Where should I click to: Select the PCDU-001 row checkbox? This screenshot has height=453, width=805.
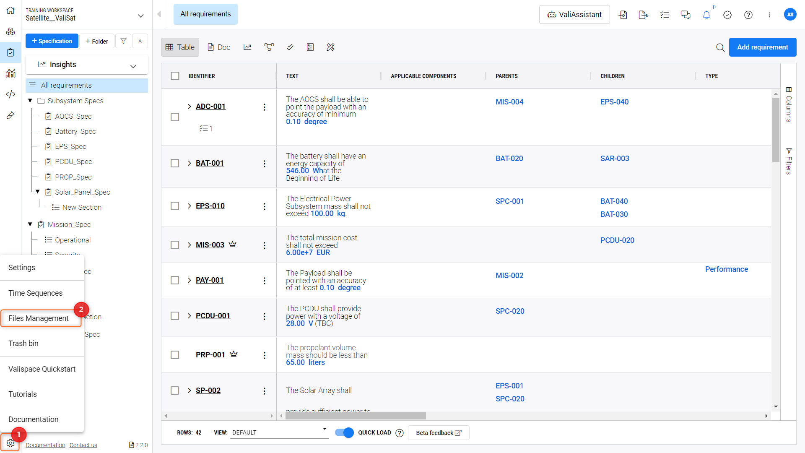(175, 316)
